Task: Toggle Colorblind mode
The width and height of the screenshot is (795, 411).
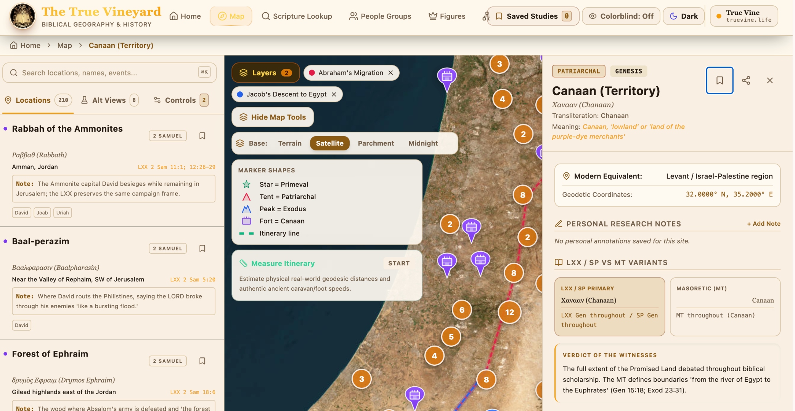Action: click(x=621, y=16)
